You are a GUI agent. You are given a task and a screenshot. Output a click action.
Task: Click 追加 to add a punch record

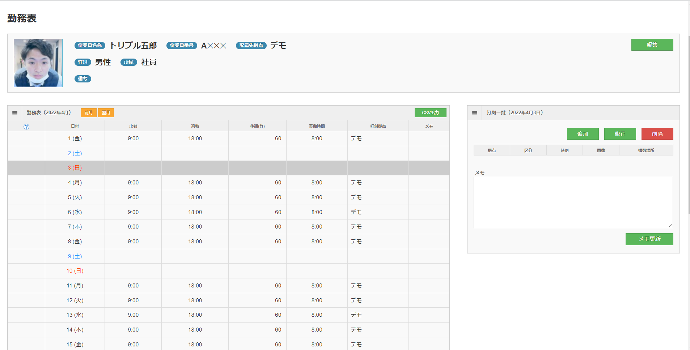(x=583, y=134)
